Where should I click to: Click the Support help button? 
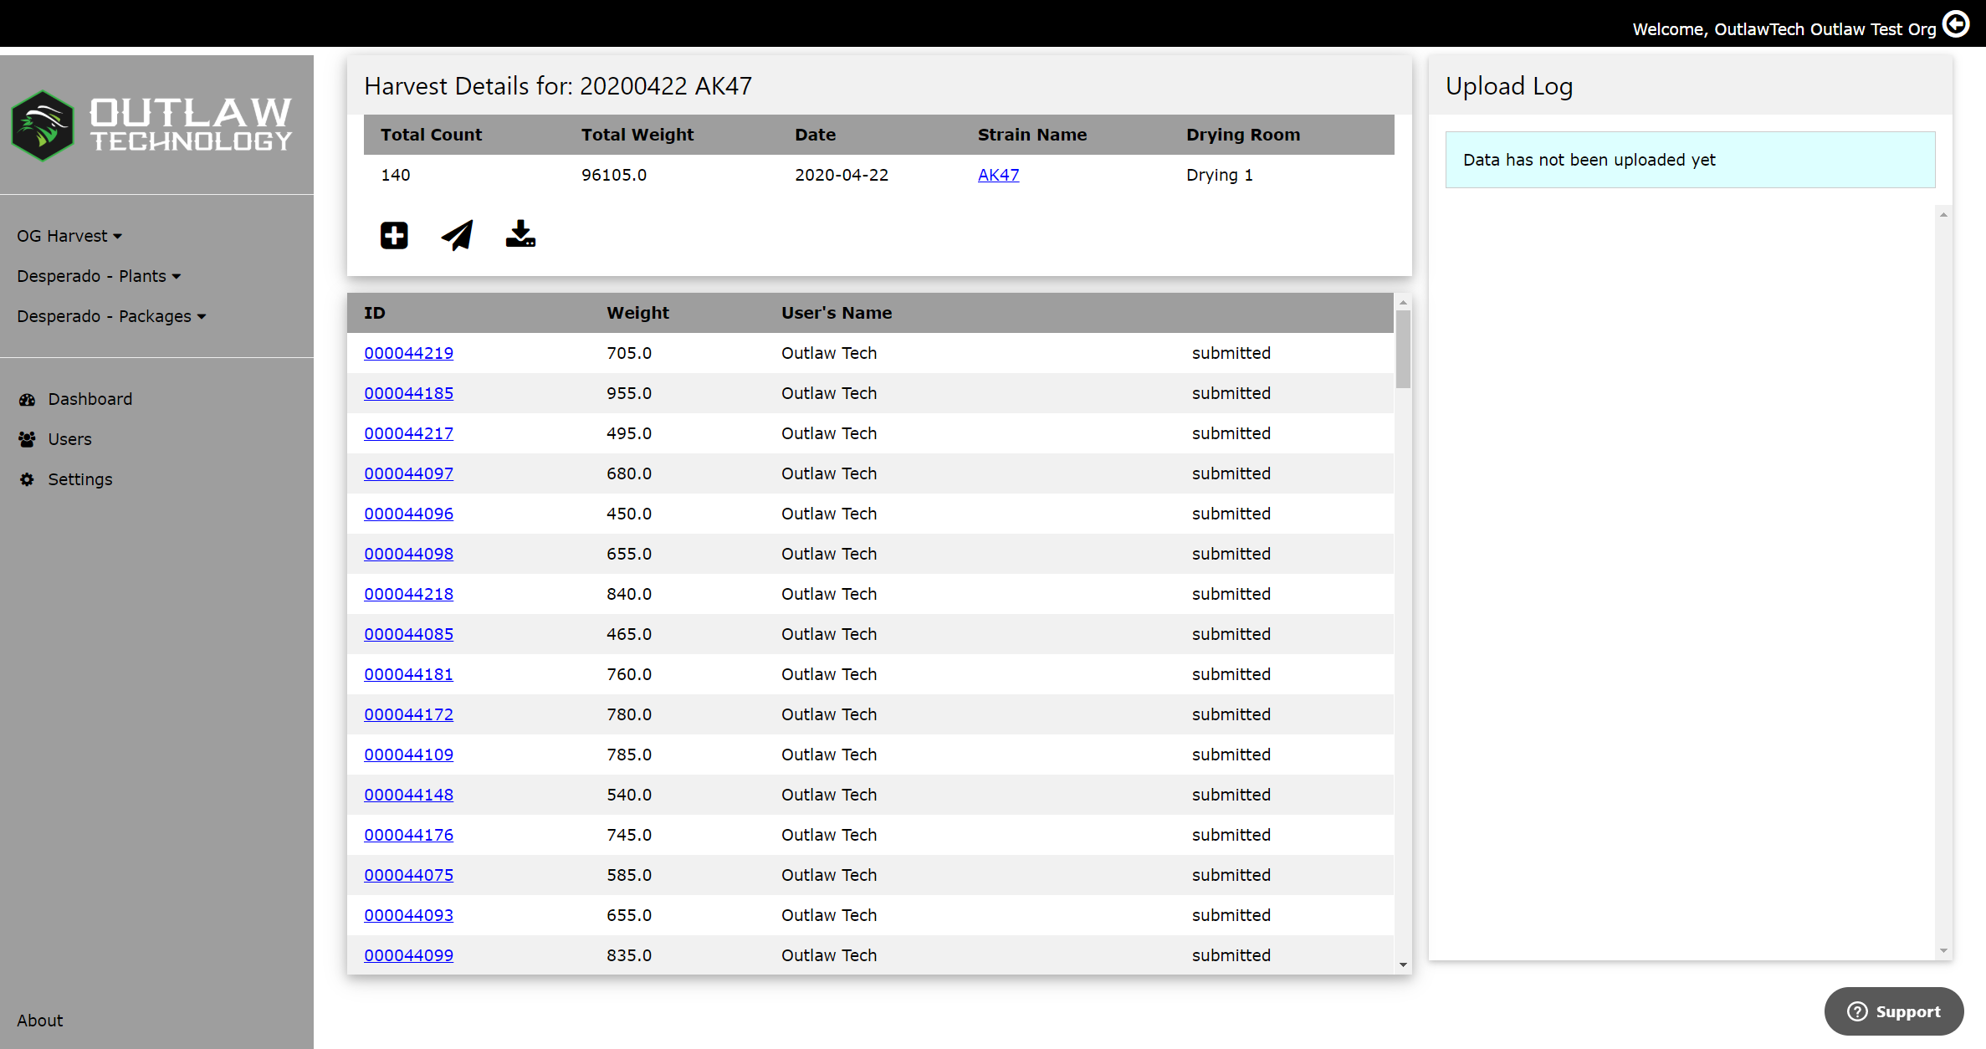click(x=1894, y=1011)
